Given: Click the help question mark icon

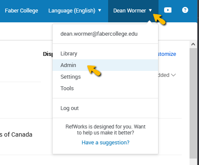Looking at the screenshot, I should pos(185,10).
